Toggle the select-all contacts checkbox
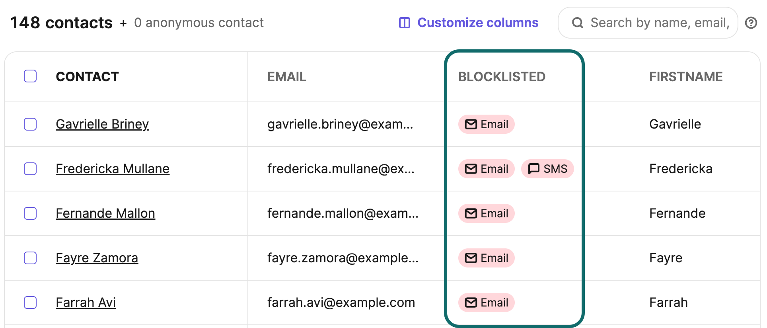This screenshot has width=767, height=328. click(x=30, y=76)
